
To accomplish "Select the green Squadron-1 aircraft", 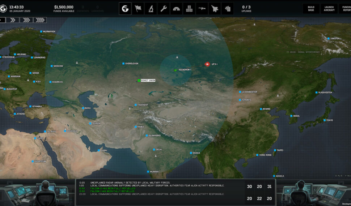I will pos(176,70).
